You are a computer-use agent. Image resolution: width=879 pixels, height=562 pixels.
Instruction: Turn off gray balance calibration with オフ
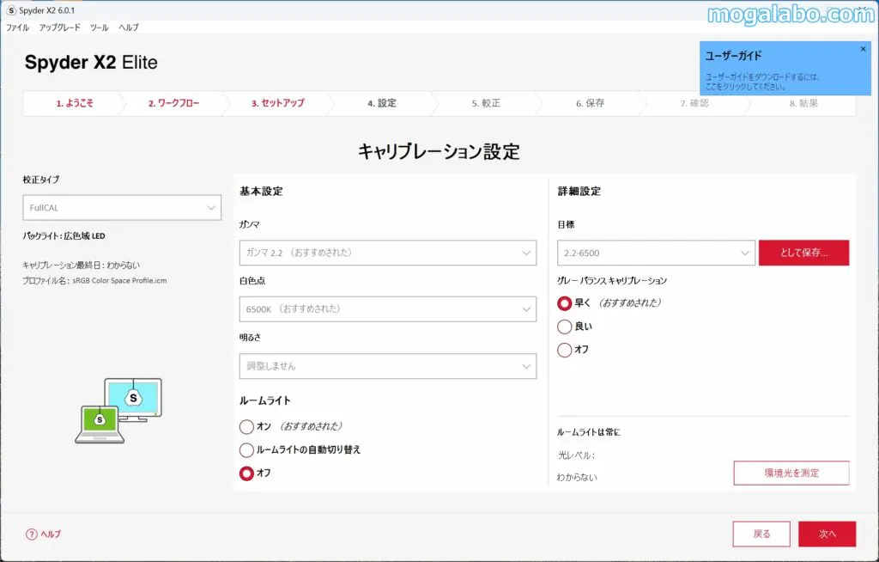point(565,350)
